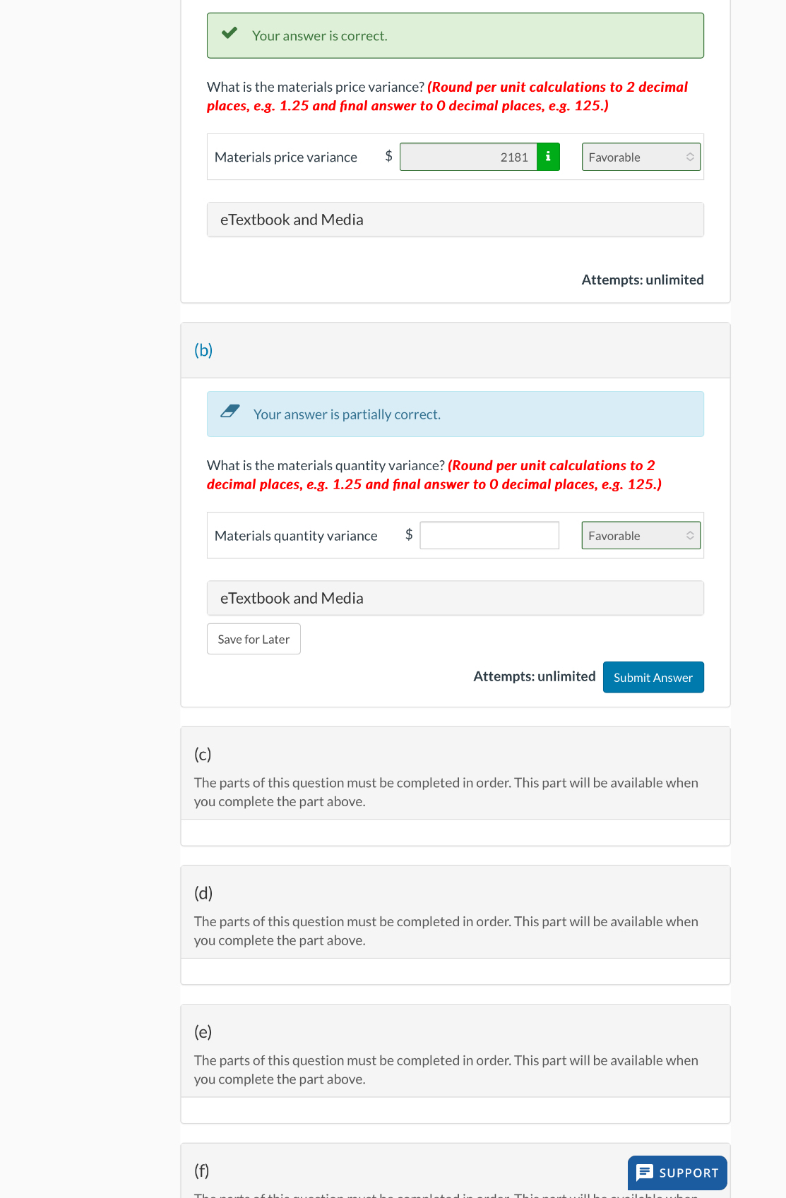786x1198 pixels.
Task: Click the chat bubble icon on the SUPPORT button
Action: tap(645, 1173)
